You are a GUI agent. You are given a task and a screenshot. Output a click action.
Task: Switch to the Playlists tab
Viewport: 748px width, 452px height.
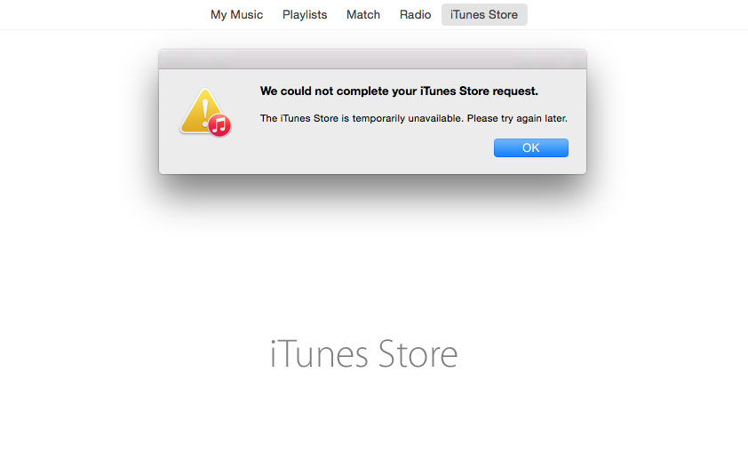point(305,15)
